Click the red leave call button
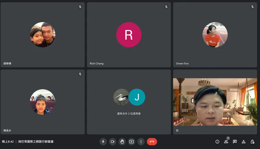The image size is (260, 149). [152, 142]
